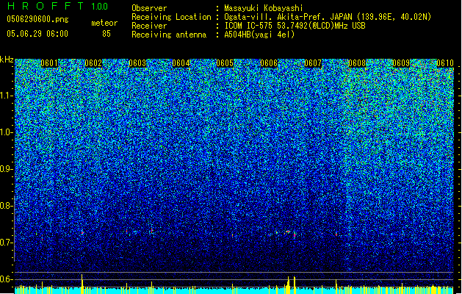Click the 0603 time marker

(137, 63)
